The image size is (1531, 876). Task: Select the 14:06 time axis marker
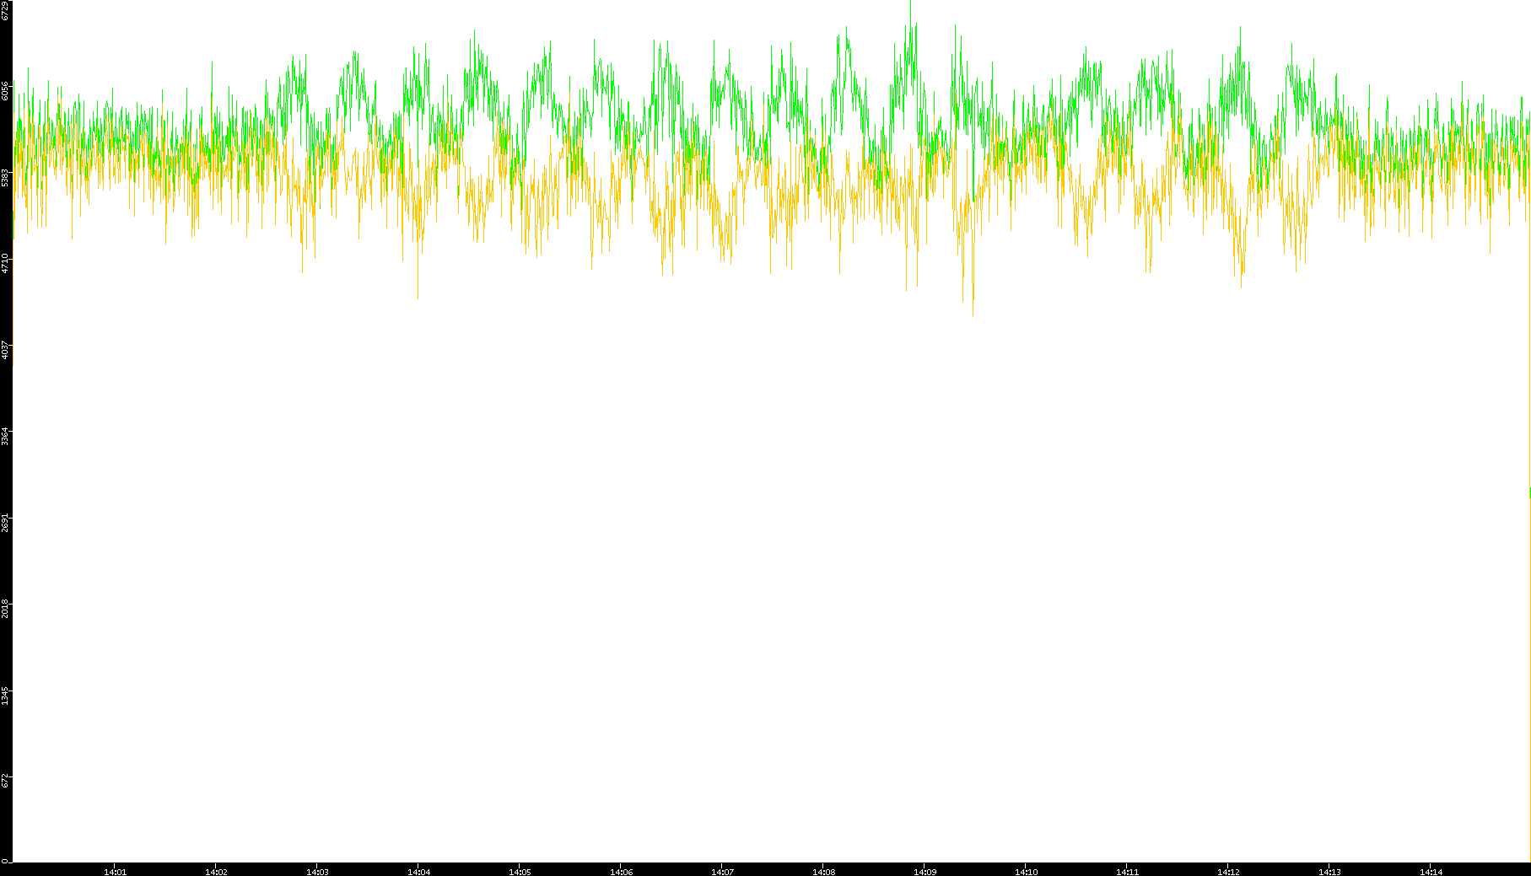pos(621,872)
